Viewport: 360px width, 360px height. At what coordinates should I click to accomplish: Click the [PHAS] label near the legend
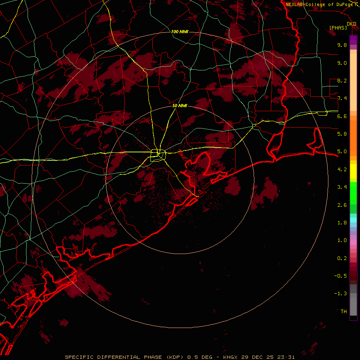(x=338, y=28)
